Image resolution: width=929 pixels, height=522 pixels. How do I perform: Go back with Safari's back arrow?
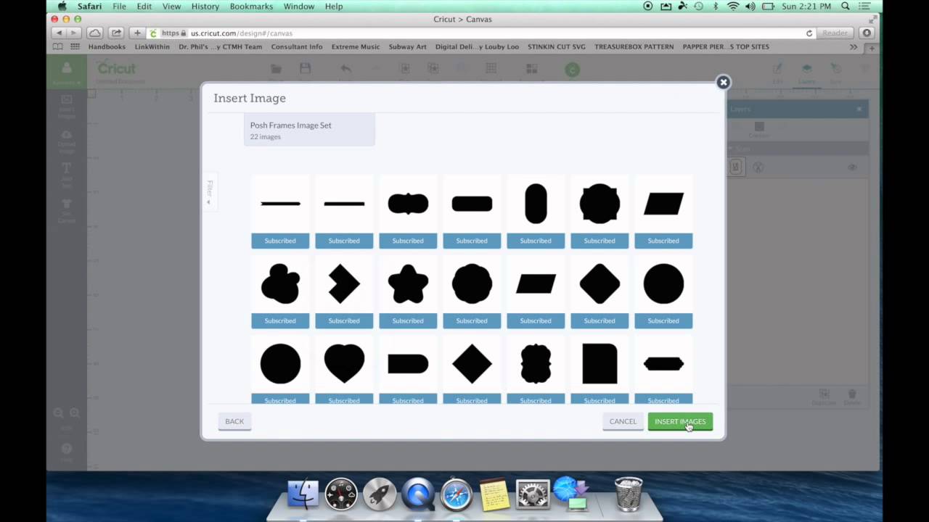click(60, 33)
